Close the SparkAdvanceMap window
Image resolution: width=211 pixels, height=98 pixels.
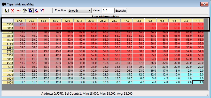click(204, 4)
